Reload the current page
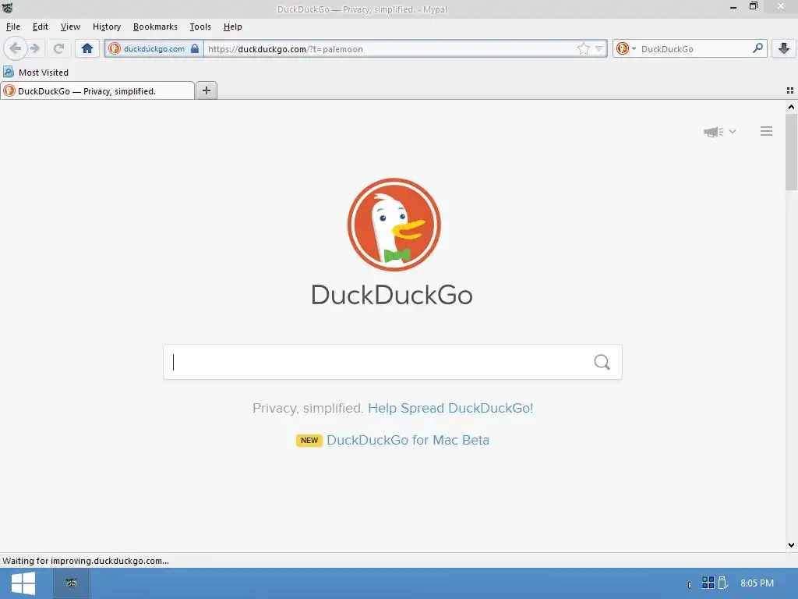 pyautogui.click(x=58, y=48)
